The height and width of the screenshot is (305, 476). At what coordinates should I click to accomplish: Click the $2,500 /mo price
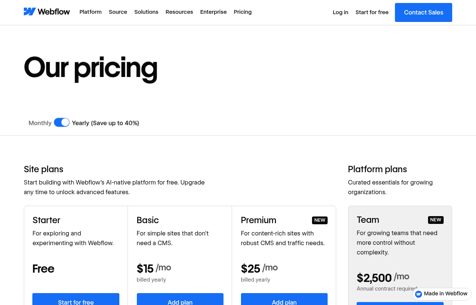pyautogui.click(x=383, y=277)
